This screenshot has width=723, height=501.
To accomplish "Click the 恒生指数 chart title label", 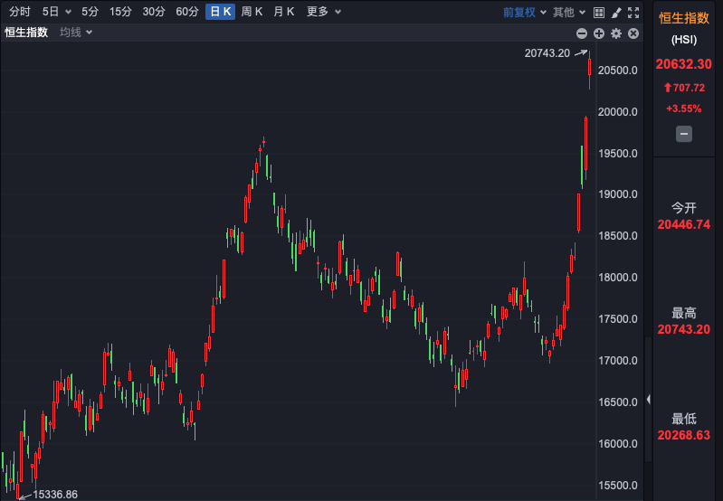I will (26, 33).
